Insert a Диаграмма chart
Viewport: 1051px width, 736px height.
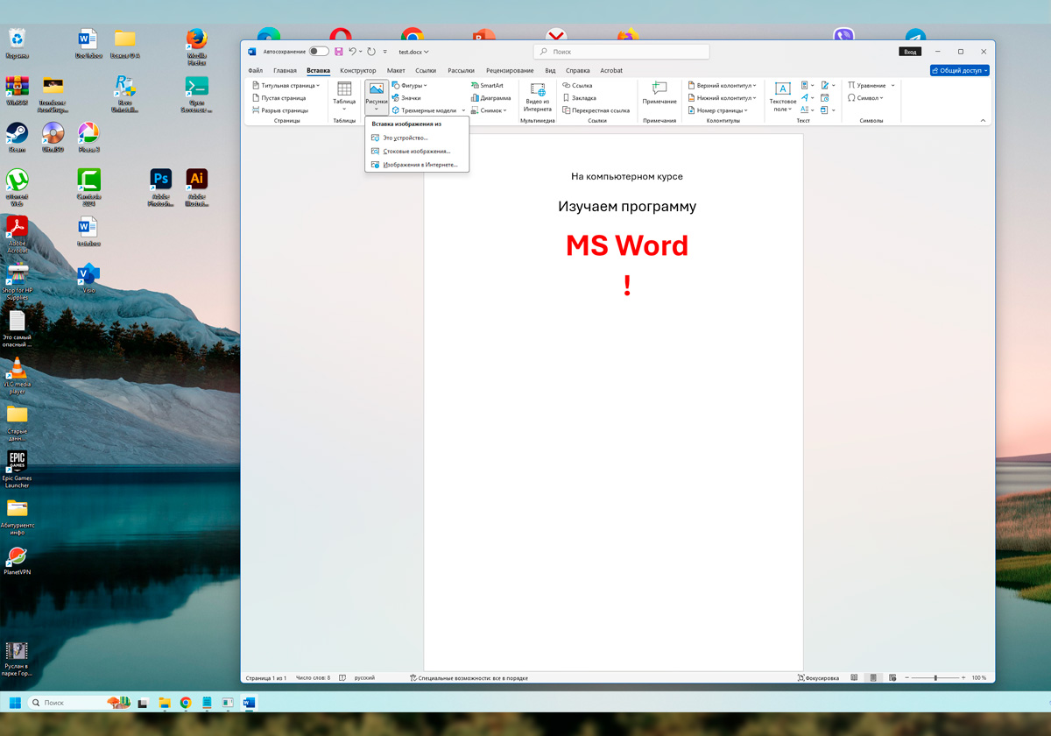click(x=490, y=98)
